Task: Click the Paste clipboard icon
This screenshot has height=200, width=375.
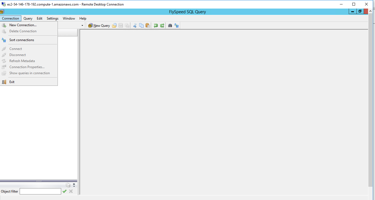Action: [148, 25]
